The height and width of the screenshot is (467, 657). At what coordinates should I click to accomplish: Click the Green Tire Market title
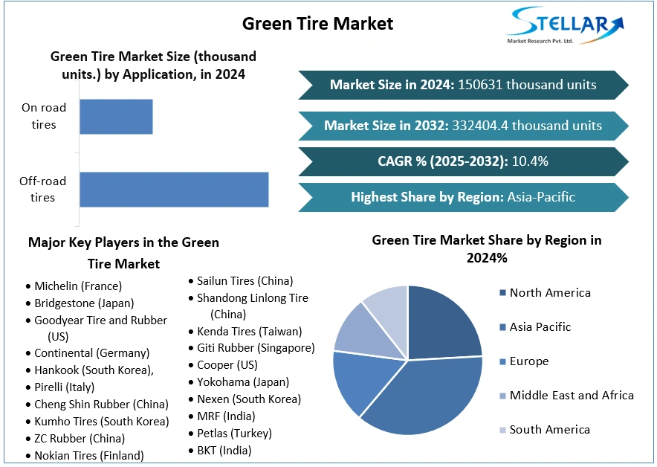click(317, 23)
